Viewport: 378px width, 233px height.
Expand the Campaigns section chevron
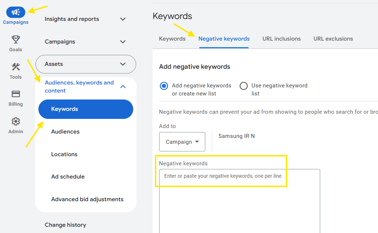tap(123, 42)
